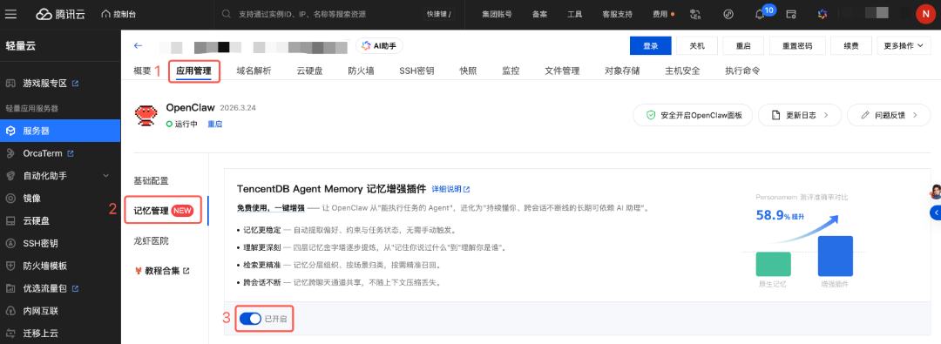The width and height of the screenshot is (941, 344).
Task: Open notifications bell with 10 badge
Action: 761,14
